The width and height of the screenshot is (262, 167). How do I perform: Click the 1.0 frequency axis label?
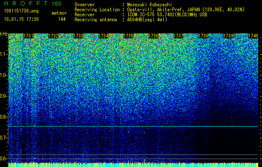pyautogui.click(x=4, y=75)
